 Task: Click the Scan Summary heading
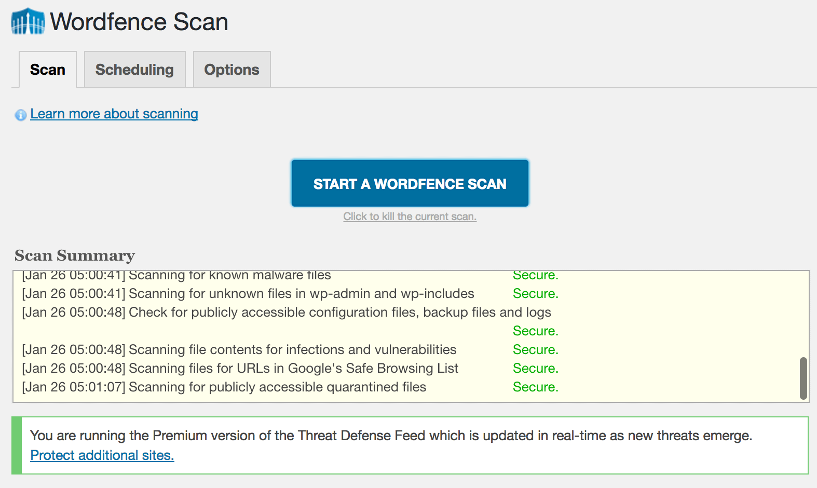click(75, 255)
